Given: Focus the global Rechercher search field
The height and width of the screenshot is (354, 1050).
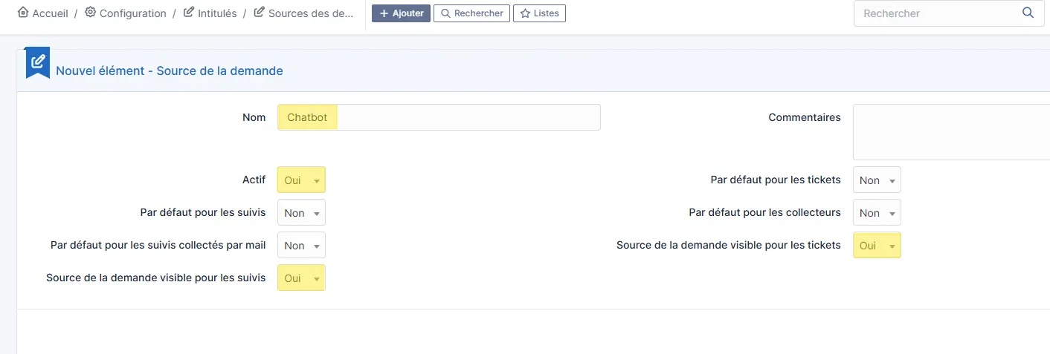Looking at the screenshot, I should coord(937,13).
